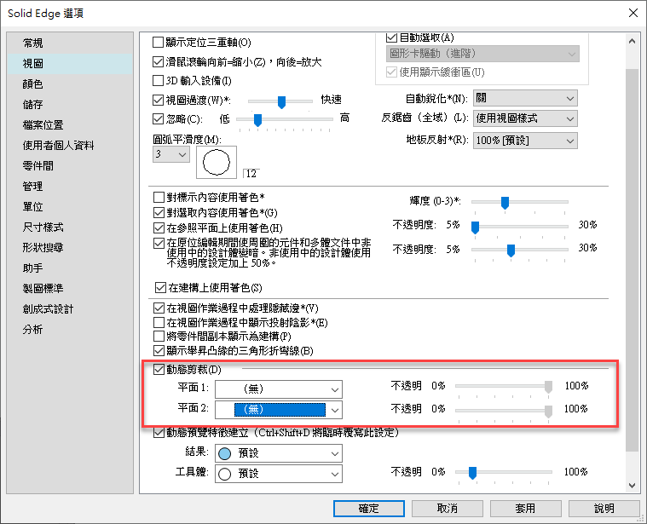Screen dimensions: 647x524
Task: Open the 平面 1 dropdown
Action: pos(279,389)
